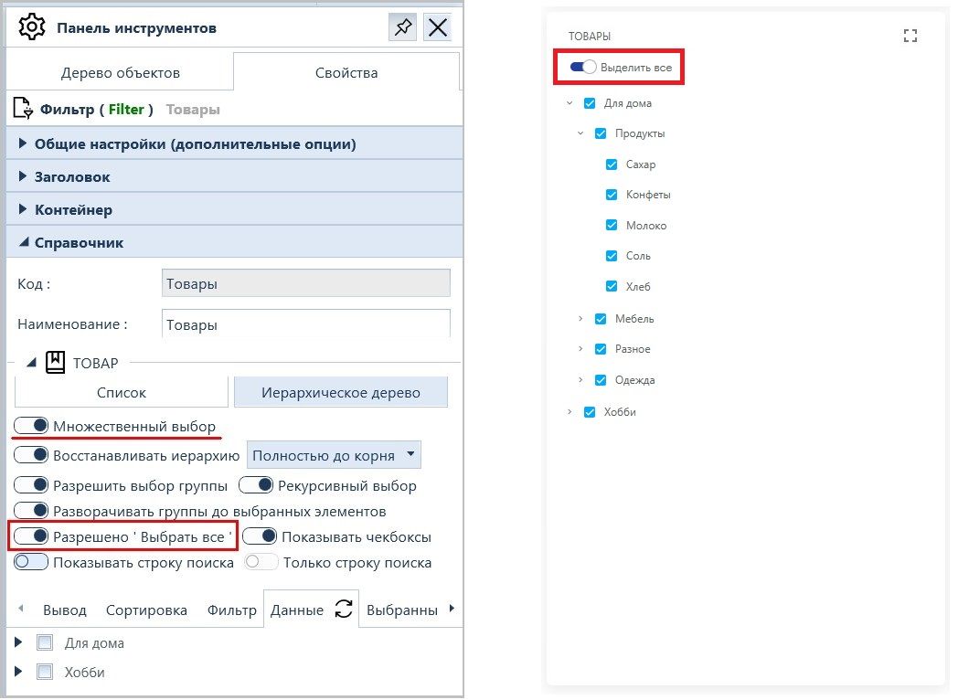The width and height of the screenshot is (958, 700).
Task: Uncheck Хлеб checkbox
Action: point(612,286)
